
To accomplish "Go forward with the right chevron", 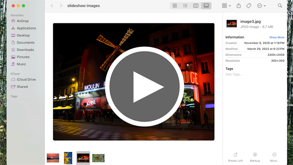I will [61, 5].
